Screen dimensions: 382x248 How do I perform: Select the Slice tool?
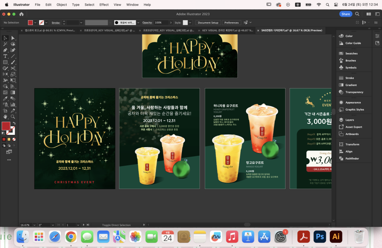(13, 111)
